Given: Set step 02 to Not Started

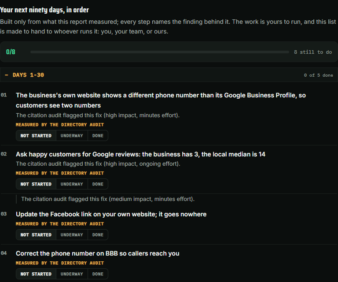Looking at the screenshot, I should [36, 184].
